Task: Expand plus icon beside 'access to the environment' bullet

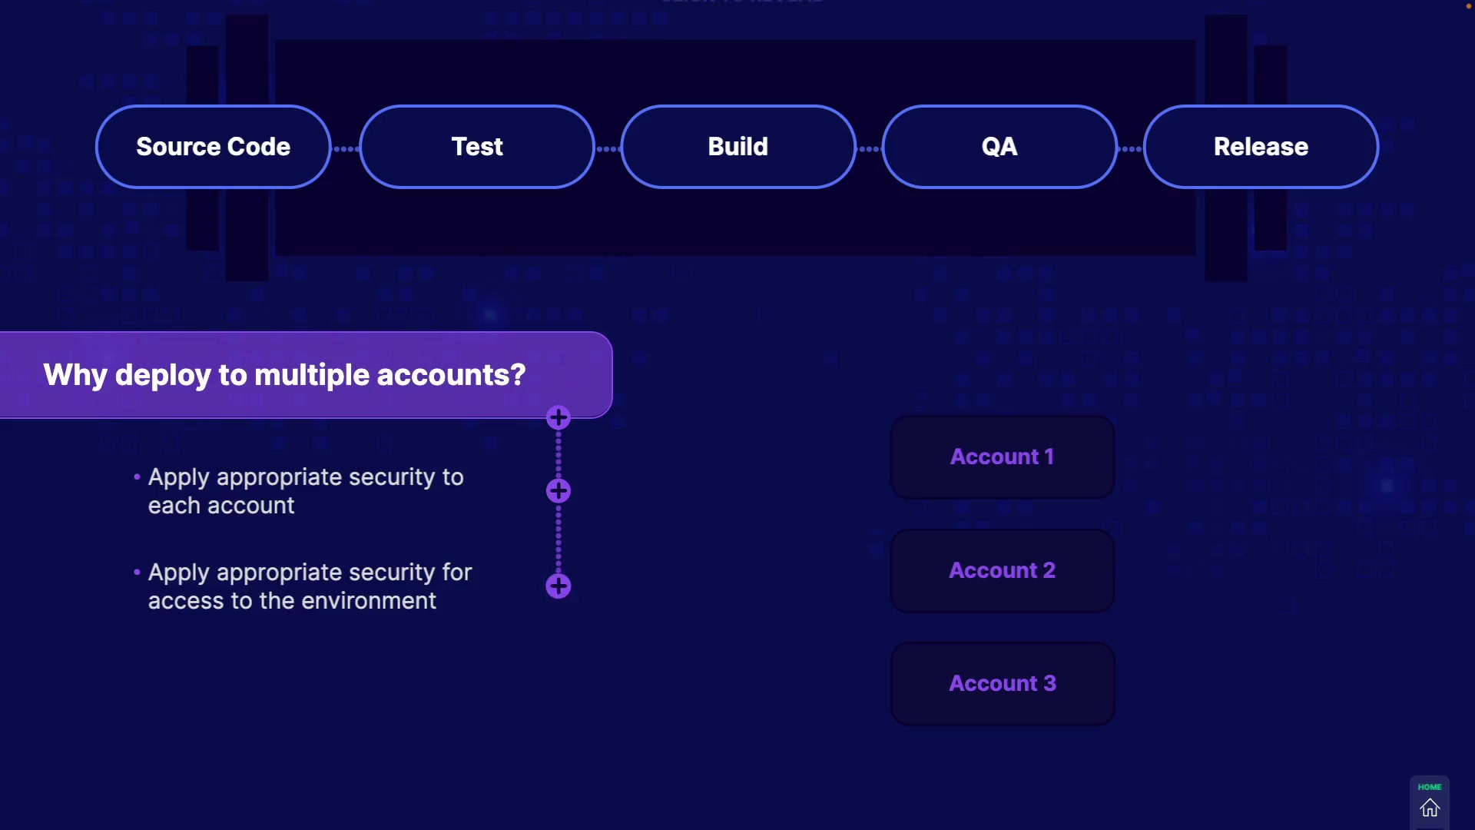Action: [x=559, y=586]
